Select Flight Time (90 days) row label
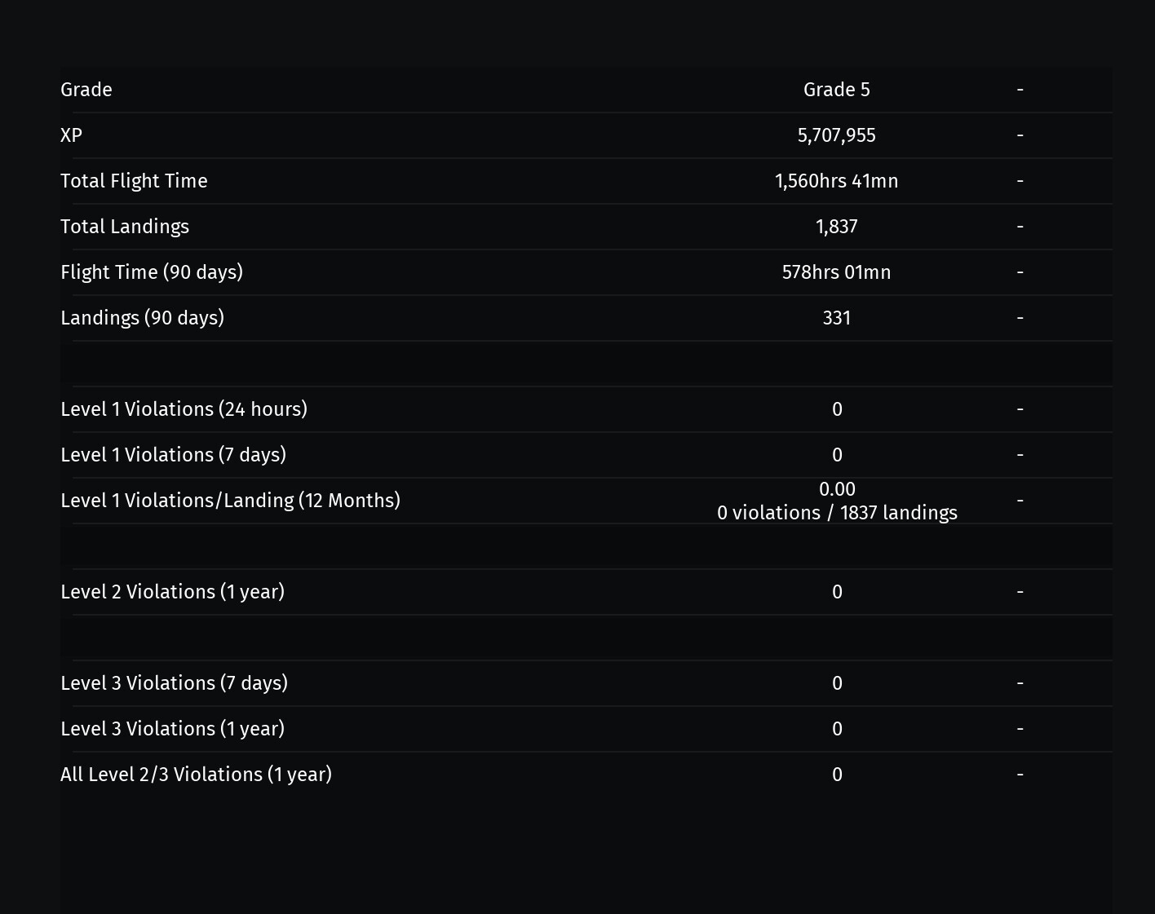1155x914 pixels. [152, 272]
